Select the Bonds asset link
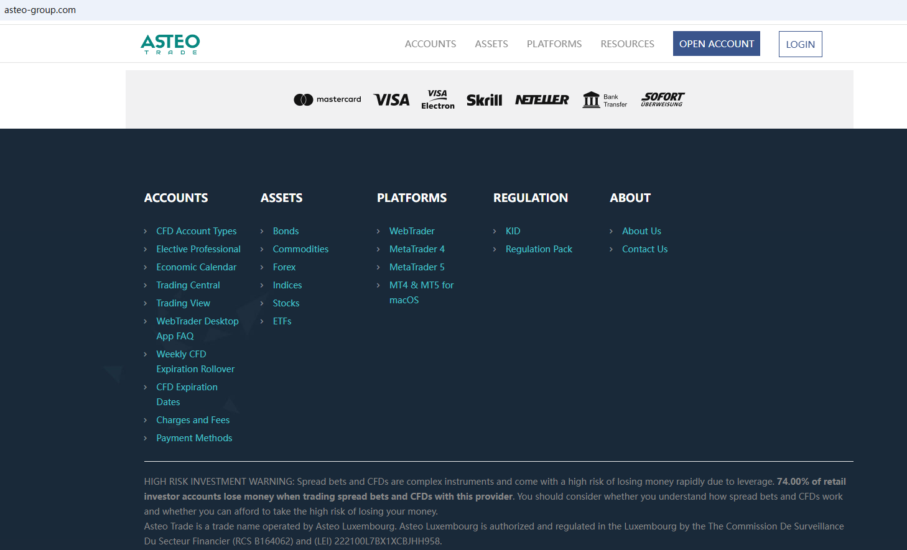 coord(286,231)
